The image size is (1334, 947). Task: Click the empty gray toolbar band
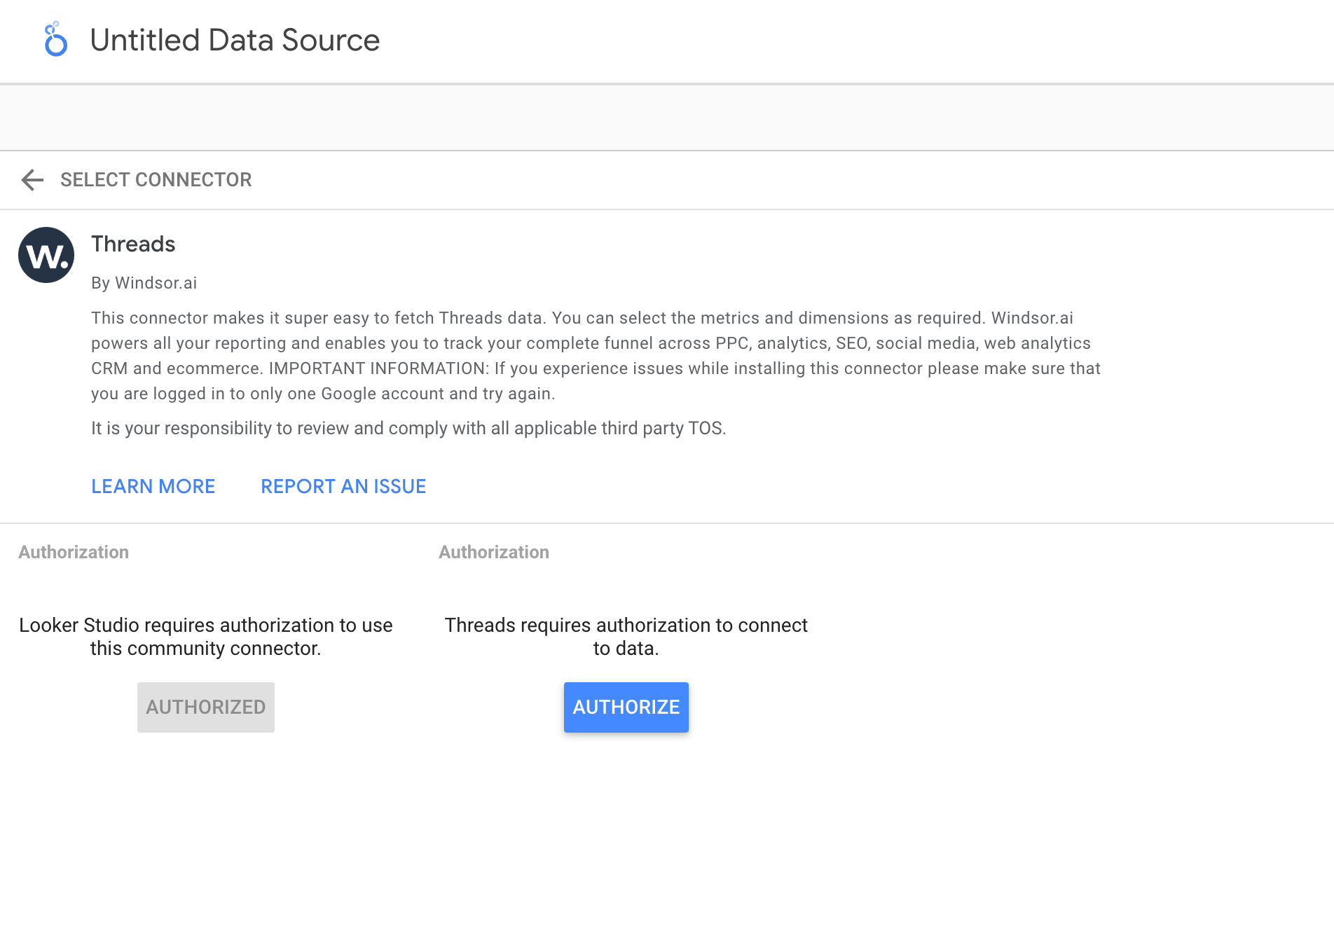click(666, 118)
